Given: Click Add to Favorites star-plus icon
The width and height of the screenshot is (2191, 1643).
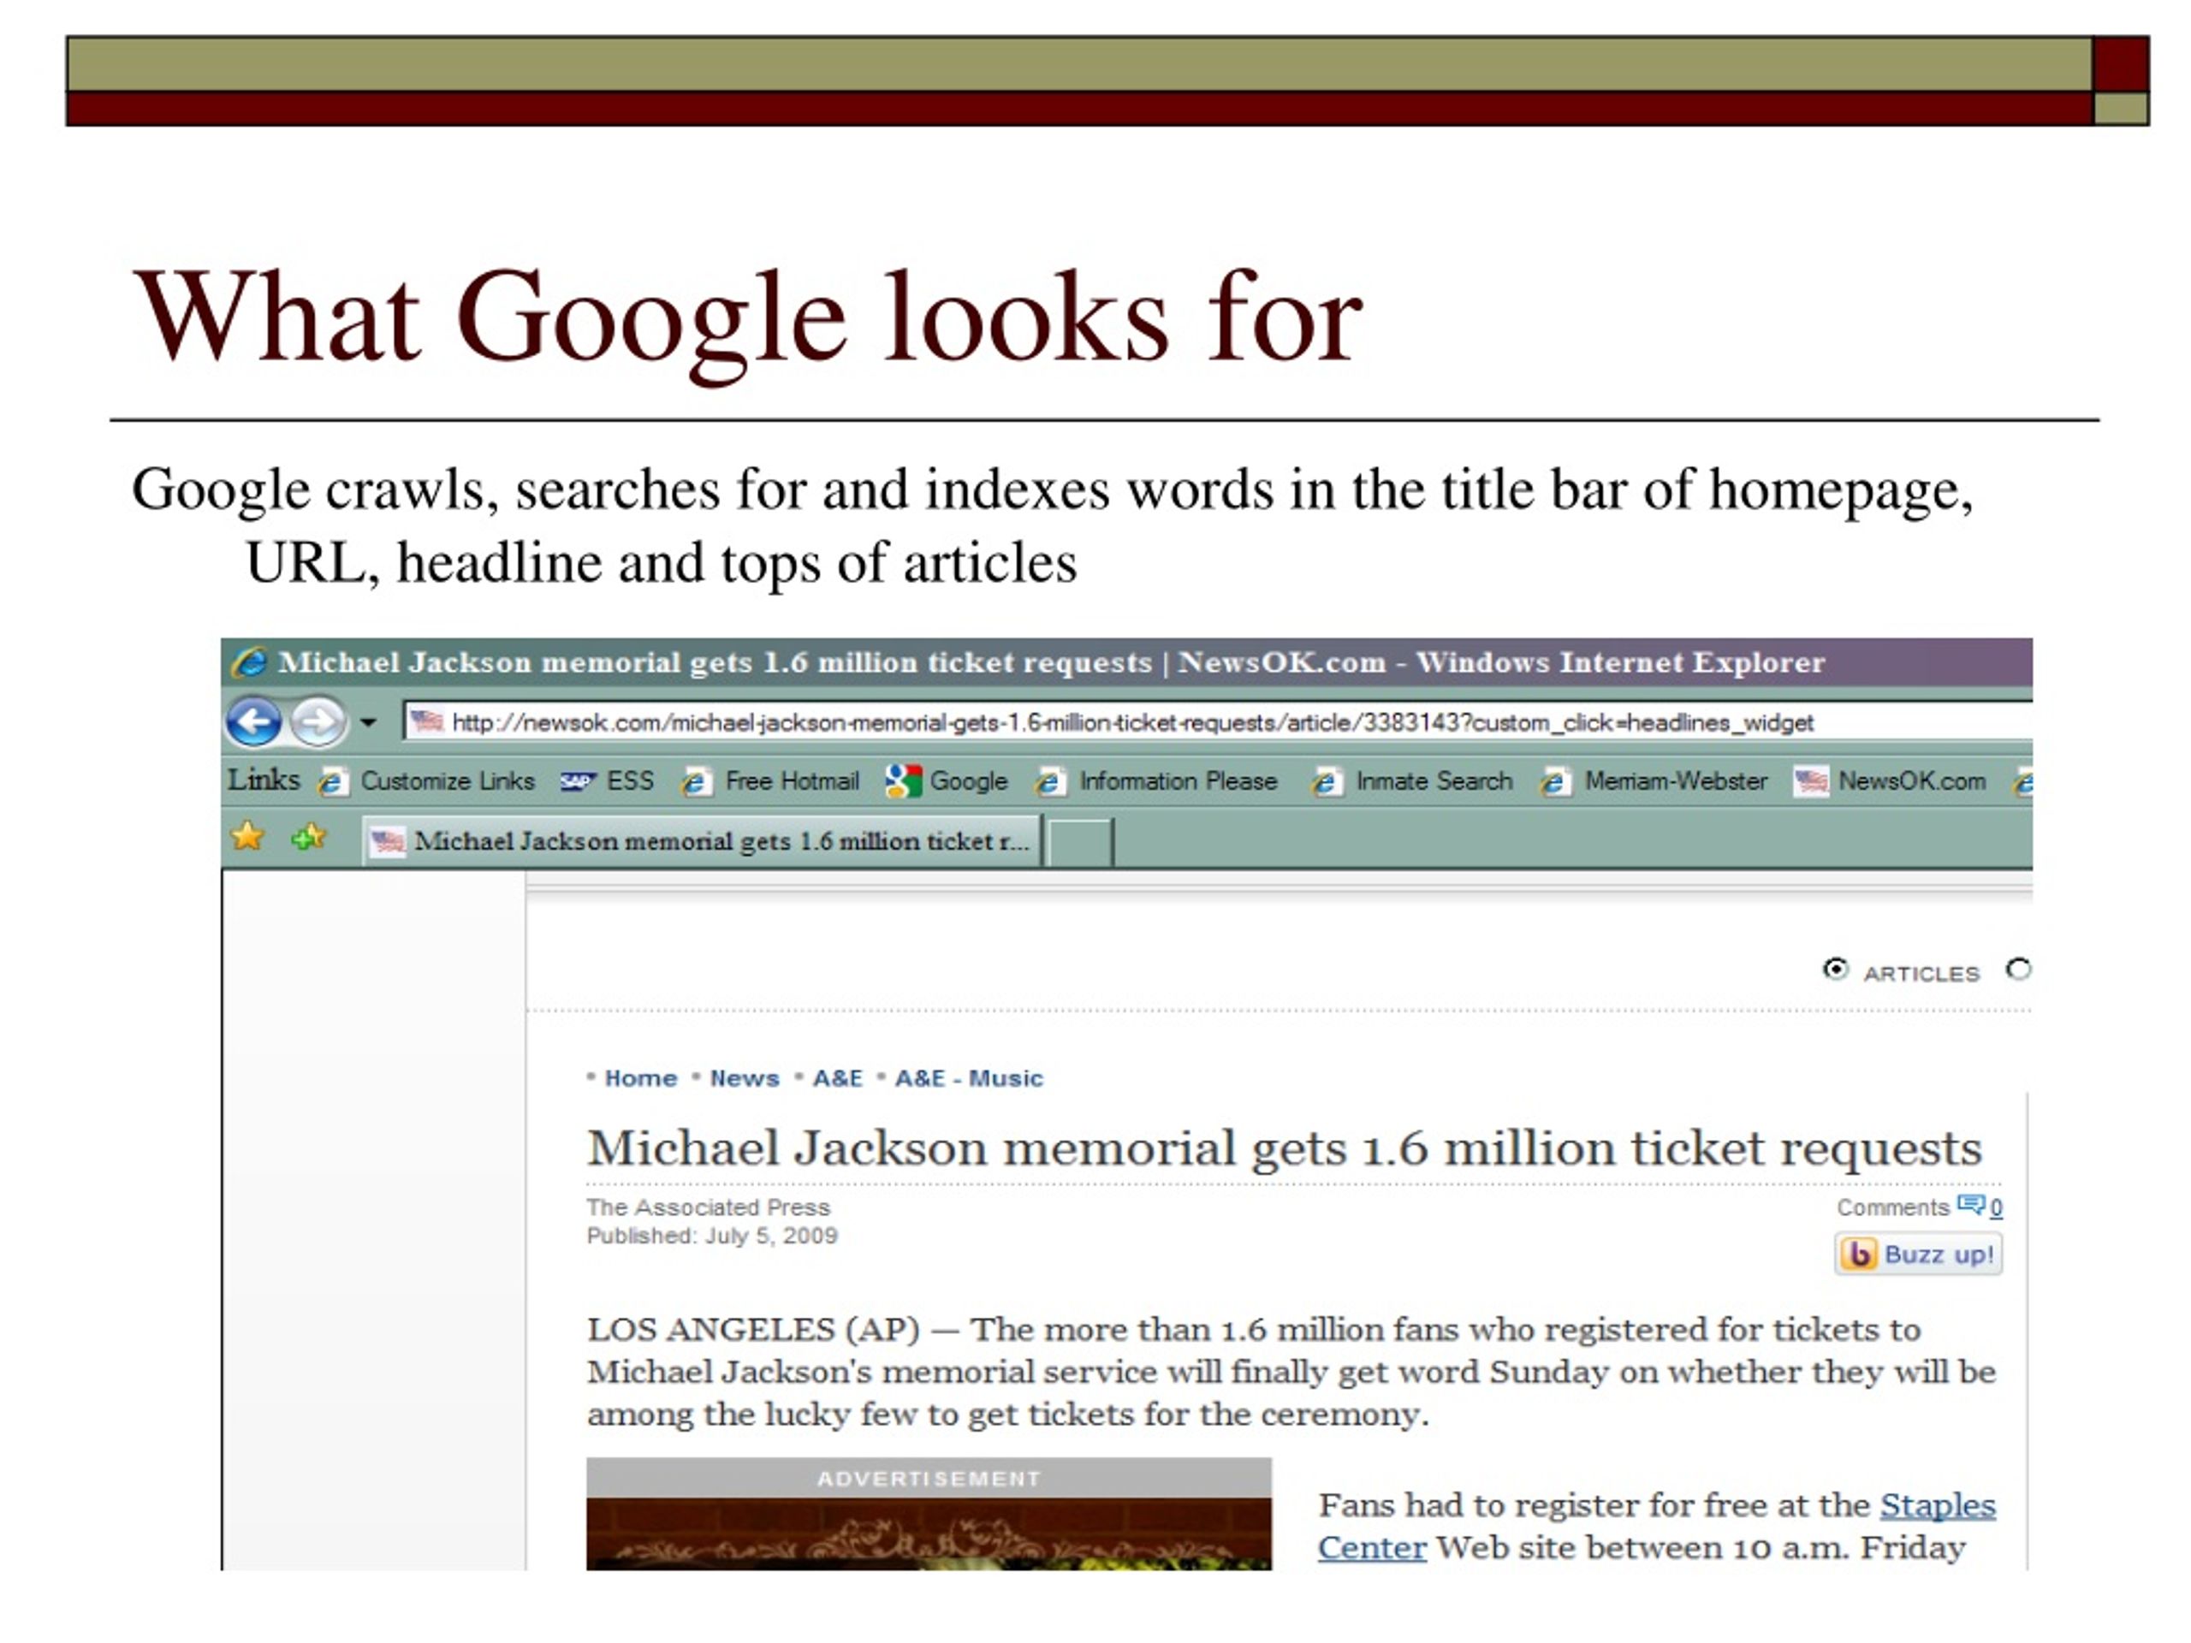Looking at the screenshot, I should pyautogui.click(x=308, y=838).
